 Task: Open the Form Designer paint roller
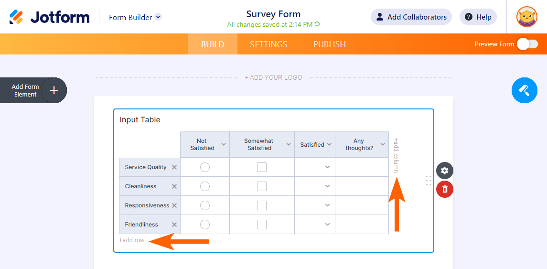[524, 90]
